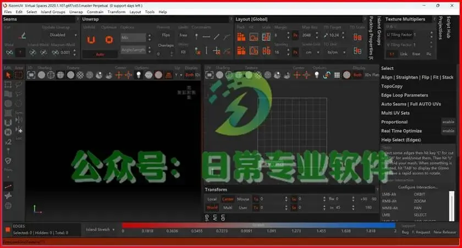Viewport: 462px width, 248px height.
Task: Select the horizontal line constraint icon
Action: pyautogui.click(x=206, y=36)
